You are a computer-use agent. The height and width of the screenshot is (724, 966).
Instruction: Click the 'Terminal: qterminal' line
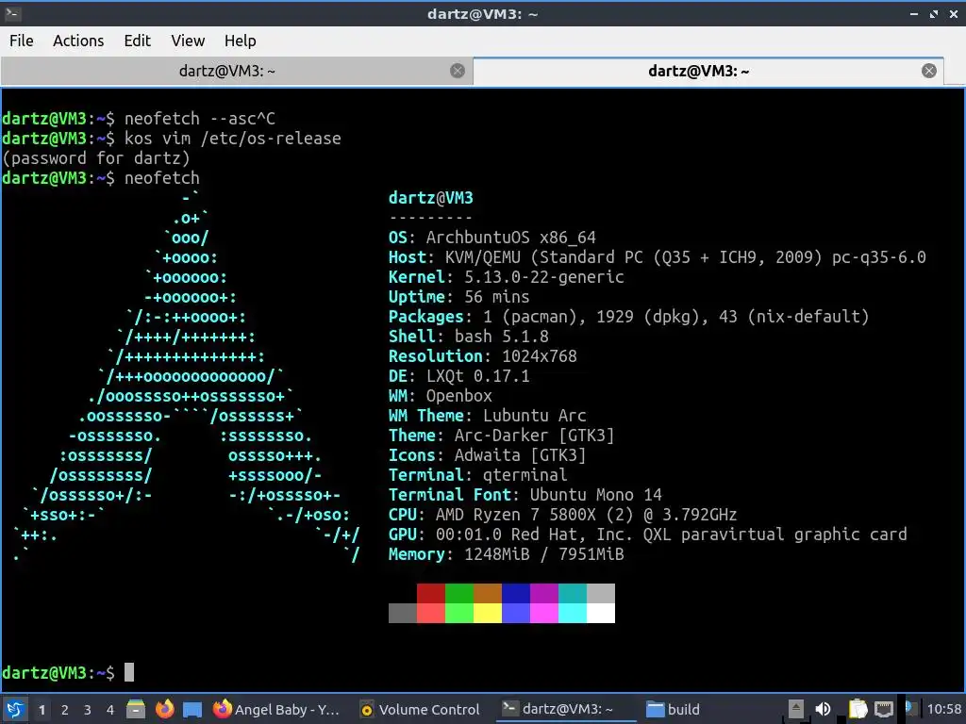pyautogui.click(x=477, y=475)
